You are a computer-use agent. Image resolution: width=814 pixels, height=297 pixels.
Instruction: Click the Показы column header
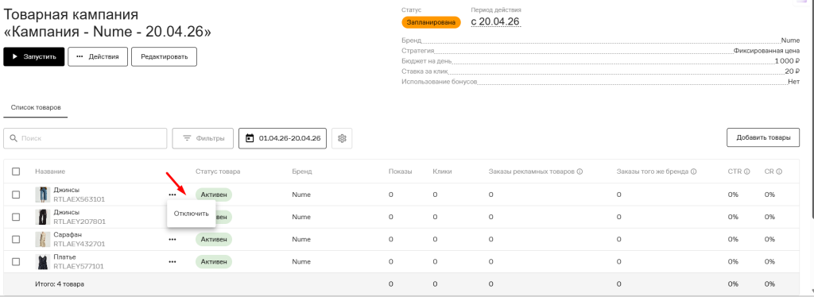click(x=400, y=172)
